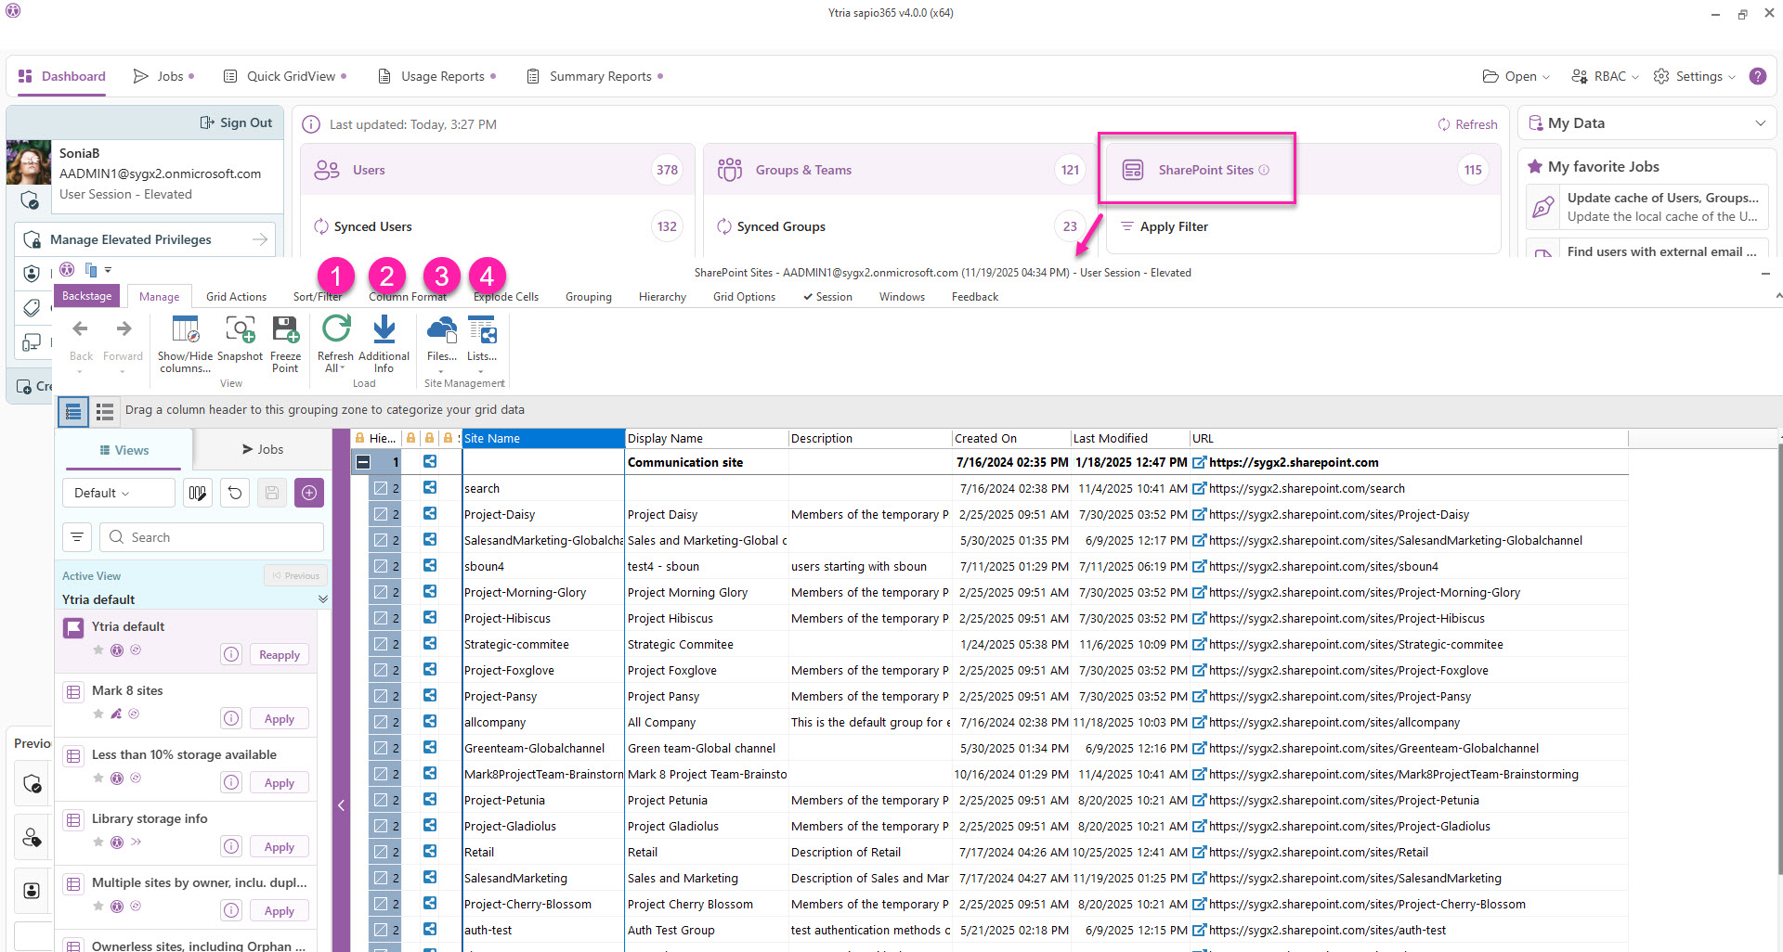Screen dimensions: 1783x952
Task: Click the Refresh All icon
Action: [335, 330]
